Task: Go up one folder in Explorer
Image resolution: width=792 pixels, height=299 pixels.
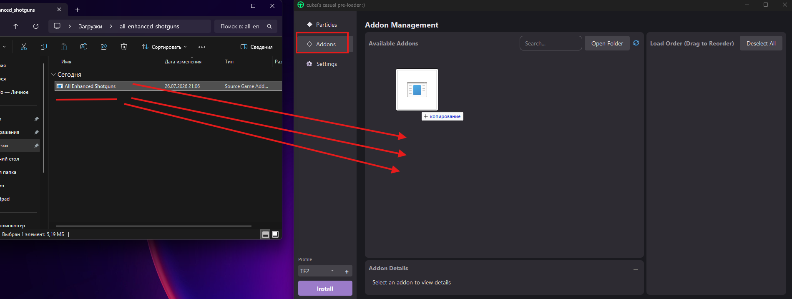Action: [16, 26]
